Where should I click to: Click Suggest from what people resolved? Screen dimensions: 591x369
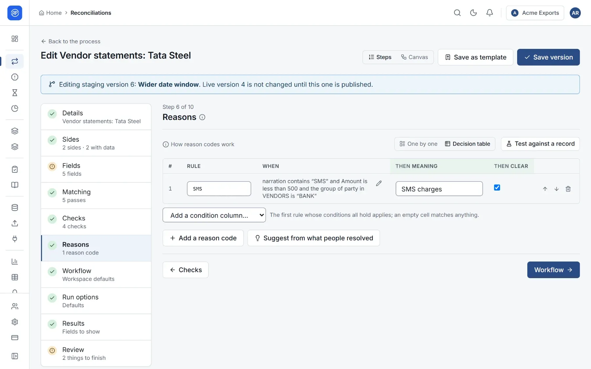[x=314, y=238]
